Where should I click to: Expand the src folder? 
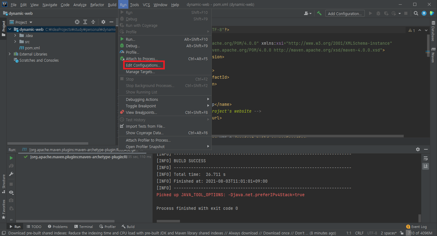pyautogui.click(x=15, y=42)
